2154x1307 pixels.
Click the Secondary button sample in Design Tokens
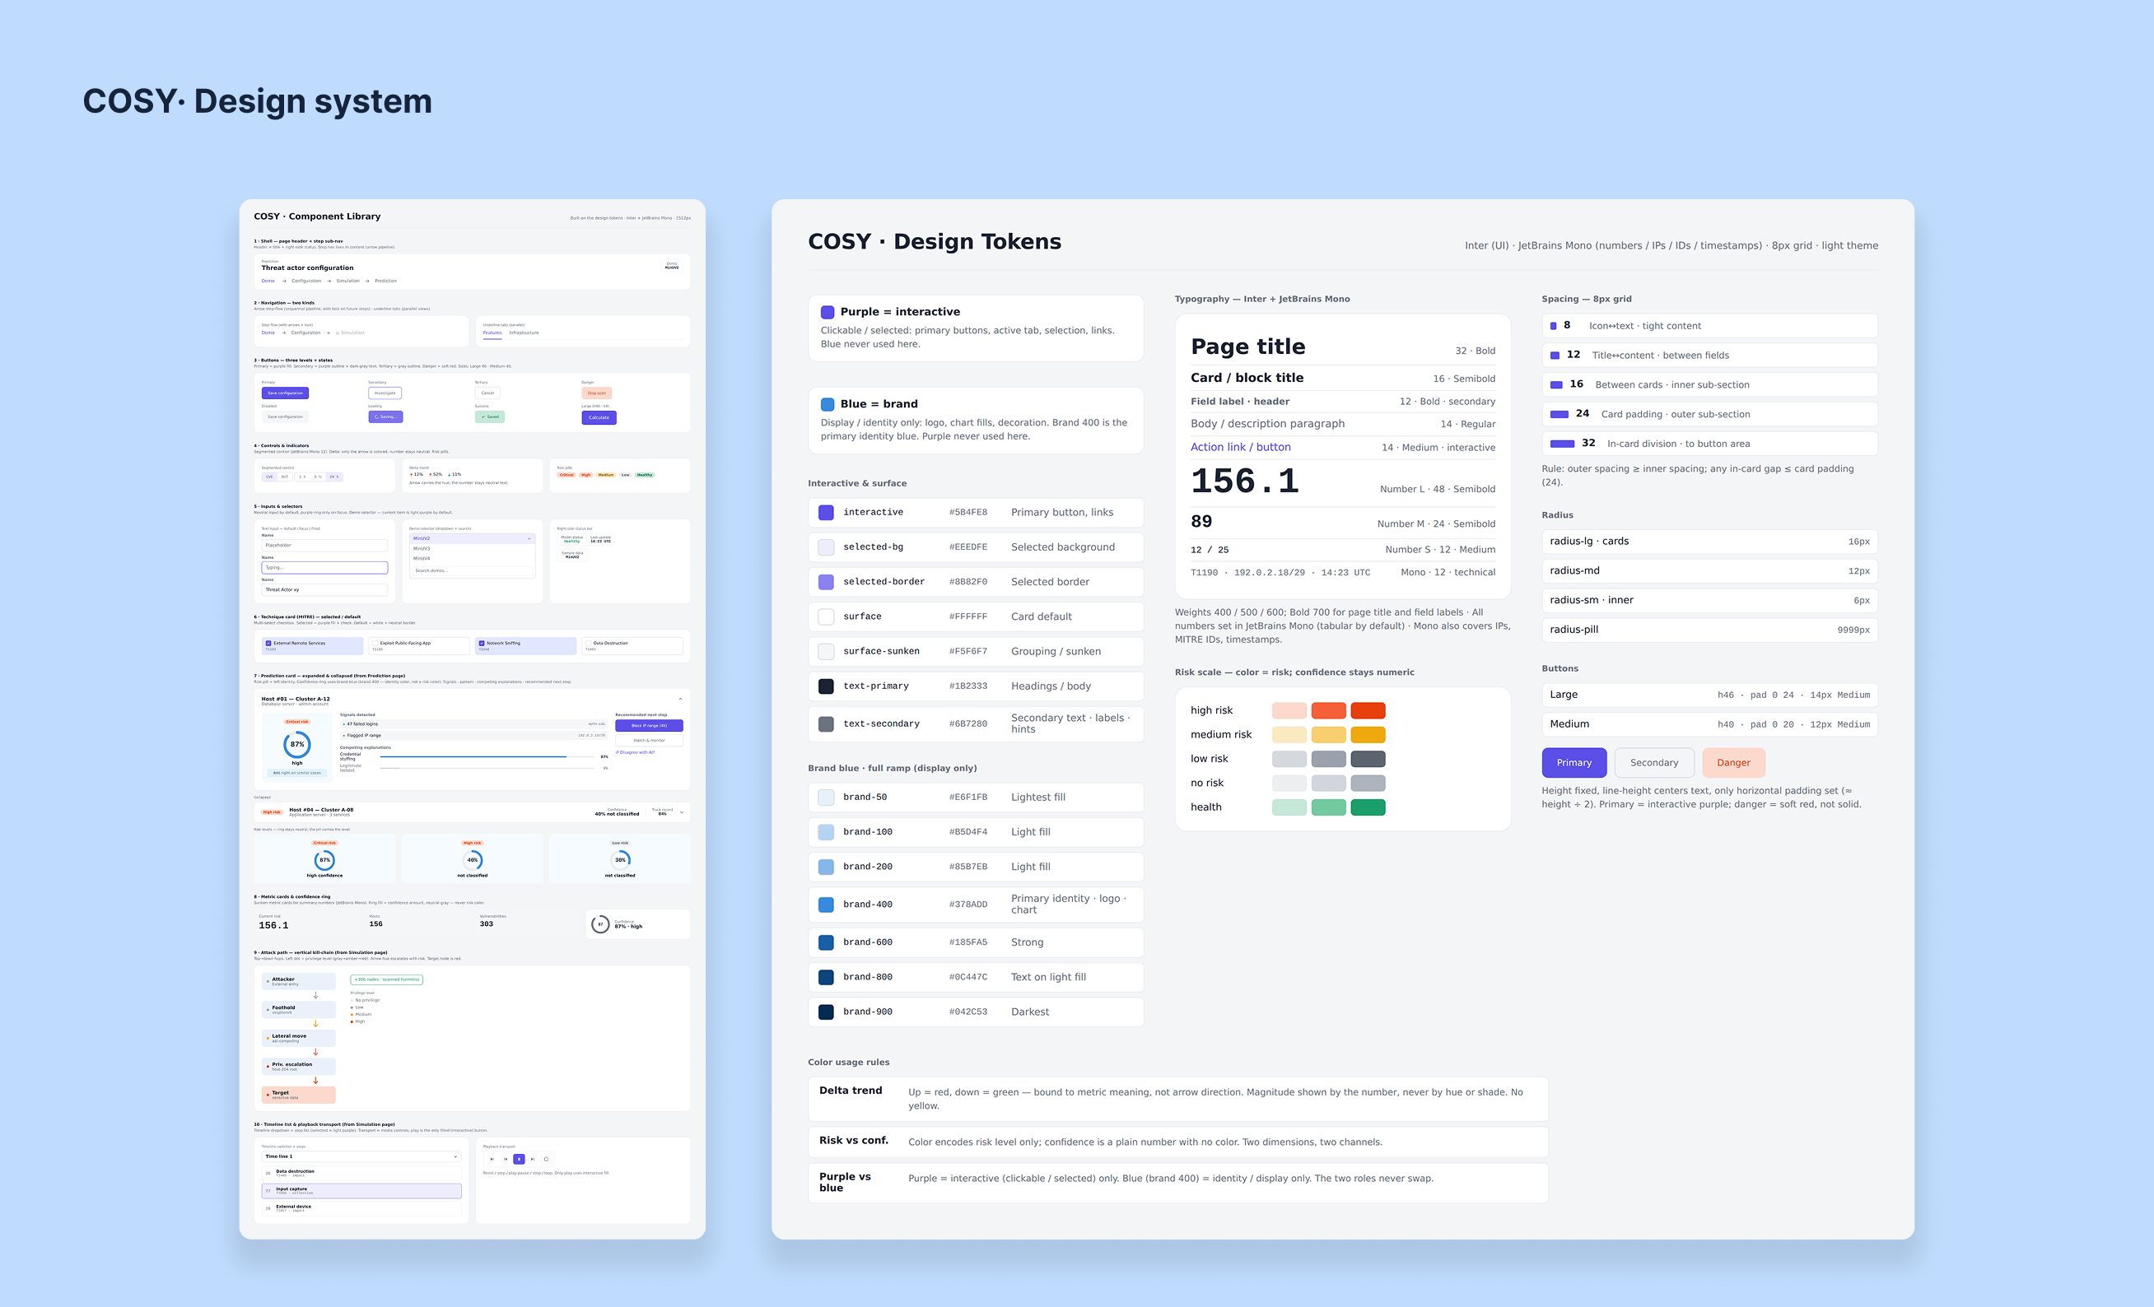pyautogui.click(x=1655, y=763)
